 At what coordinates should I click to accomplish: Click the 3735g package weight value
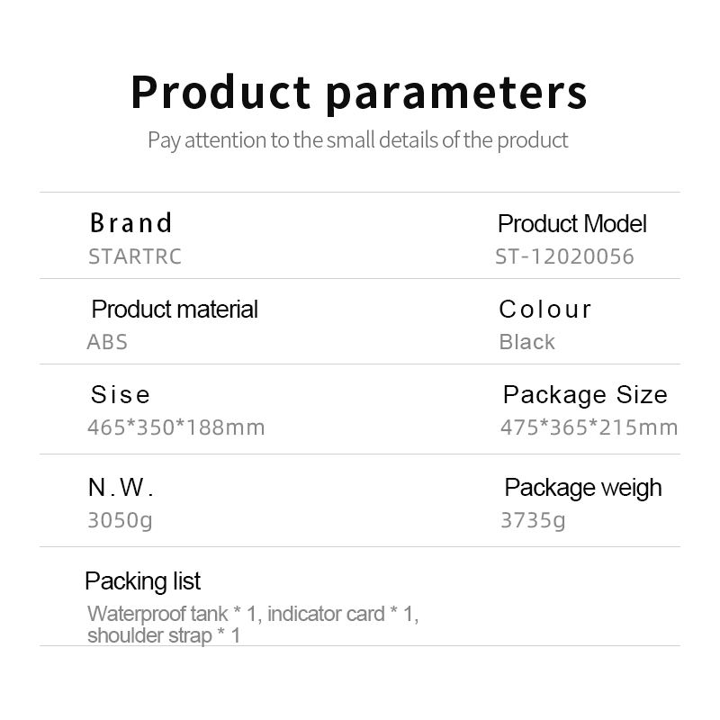coord(533,521)
